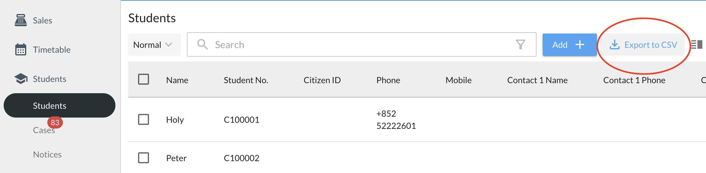Check the box for student Peter
Image resolution: width=706 pixels, height=173 pixels.
(x=144, y=158)
